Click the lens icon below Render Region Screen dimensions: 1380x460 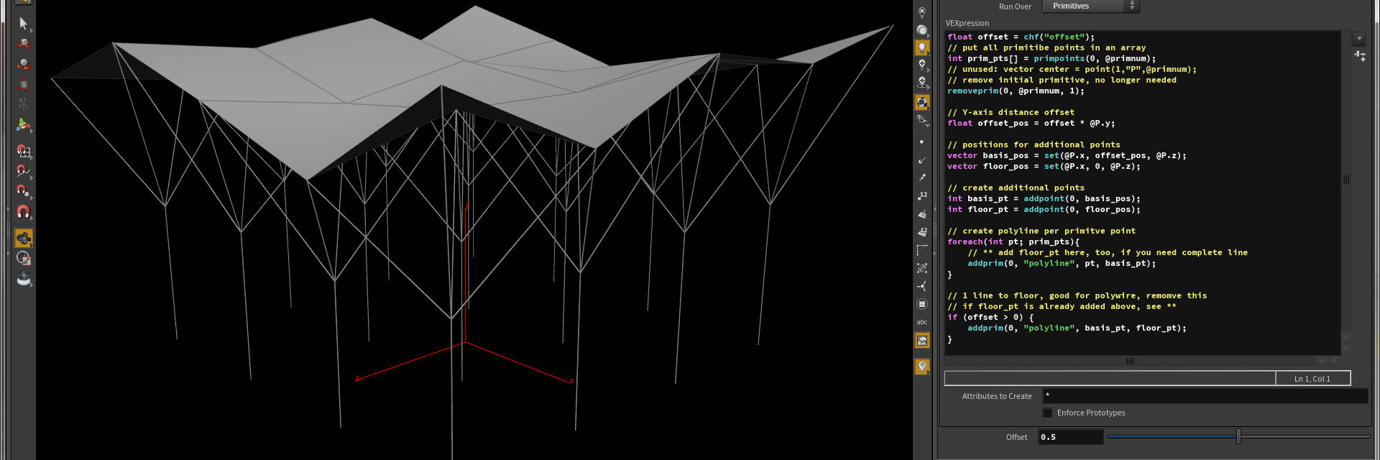pos(24,279)
